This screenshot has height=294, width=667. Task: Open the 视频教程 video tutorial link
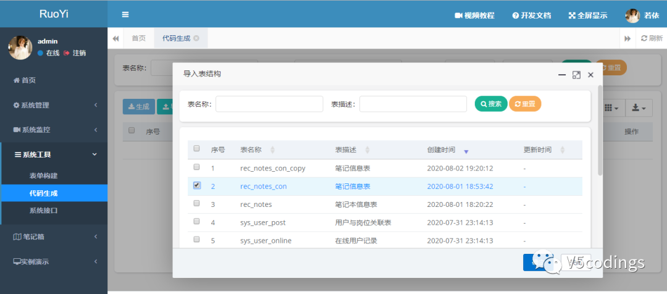pyautogui.click(x=475, y=15)
